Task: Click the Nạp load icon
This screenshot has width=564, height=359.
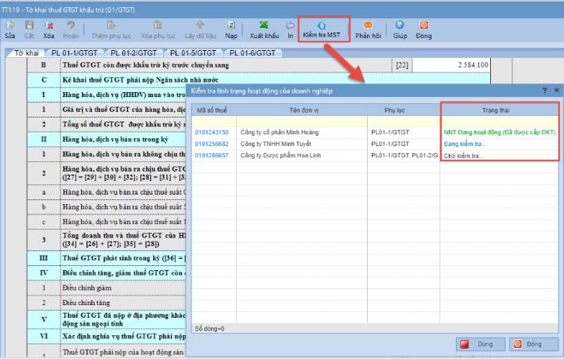Action: [x=230, y=29]
